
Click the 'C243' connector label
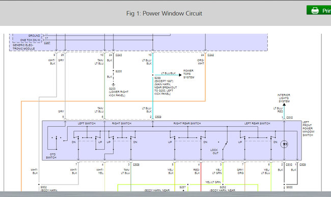pyautogui.click(x=119, y=55)
